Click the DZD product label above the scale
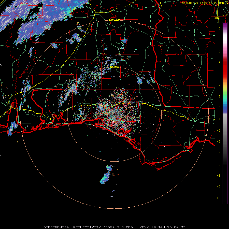The image size is (229, 229). [224, 15]
